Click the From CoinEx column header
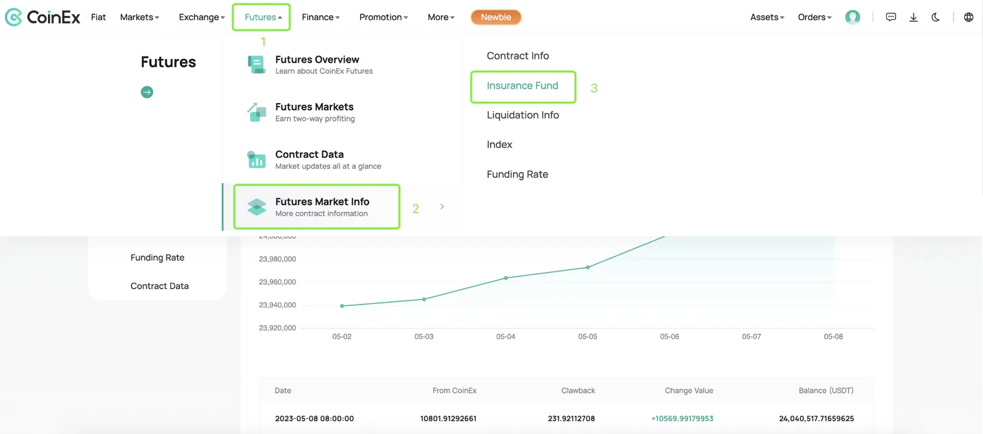This screenshot has height=434, width=983. (x=455, y=390)
